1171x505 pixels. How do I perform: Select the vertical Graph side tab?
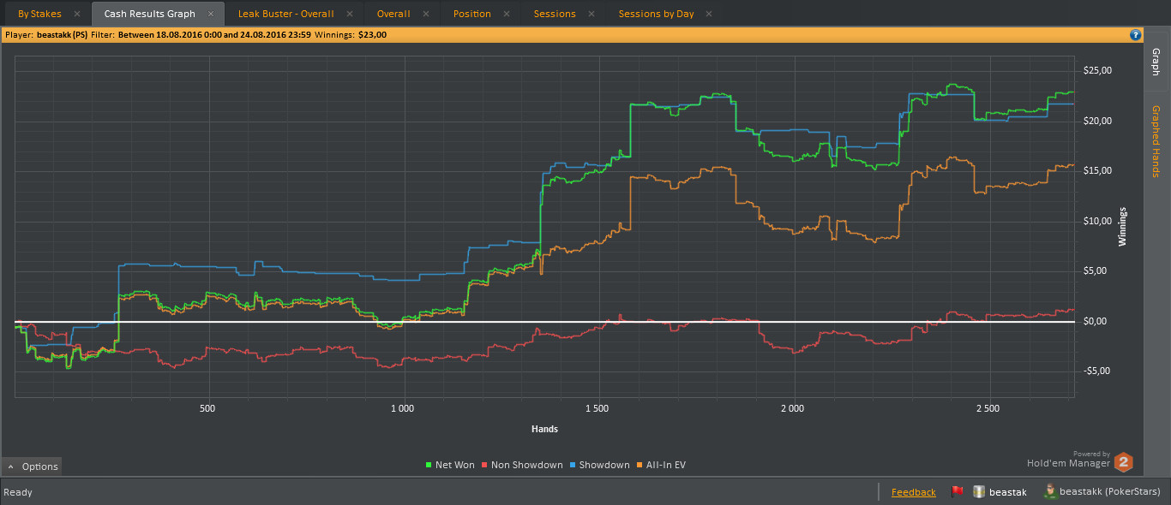click(1156, 62)
